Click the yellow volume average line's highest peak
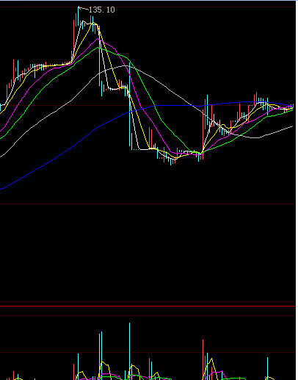Viewport: 298px width, 380px height. (212, 359)
